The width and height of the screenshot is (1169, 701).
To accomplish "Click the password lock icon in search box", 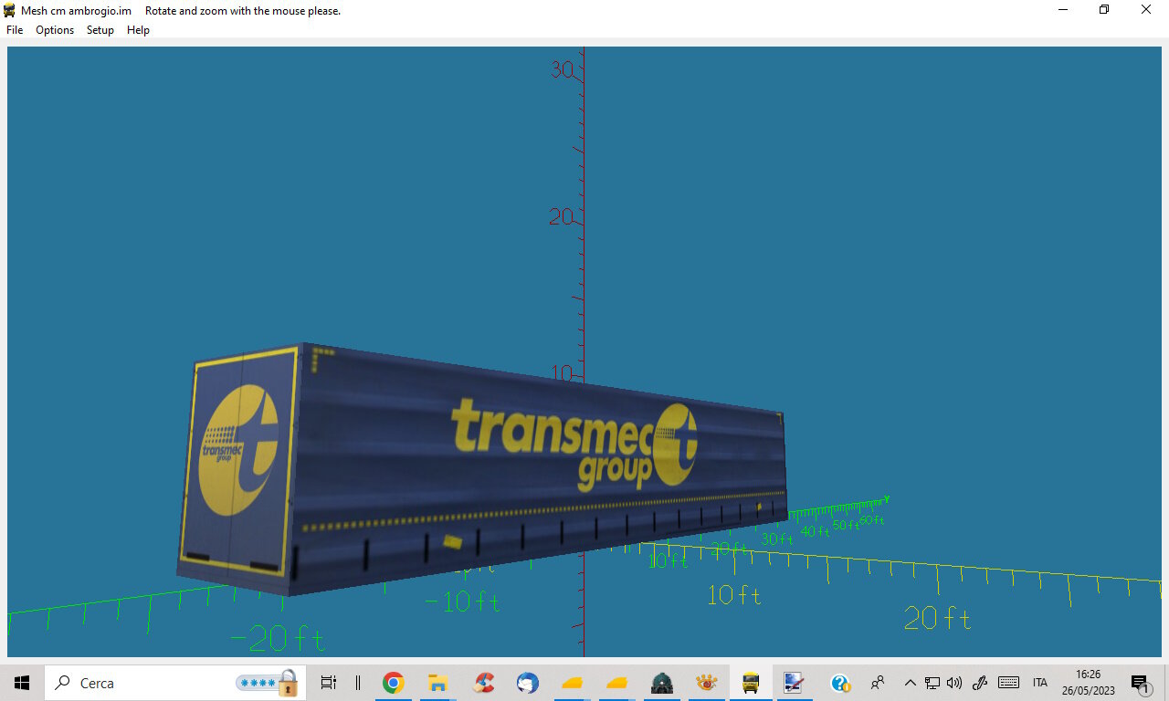I will pyautogui.click(x=289, y=683).
